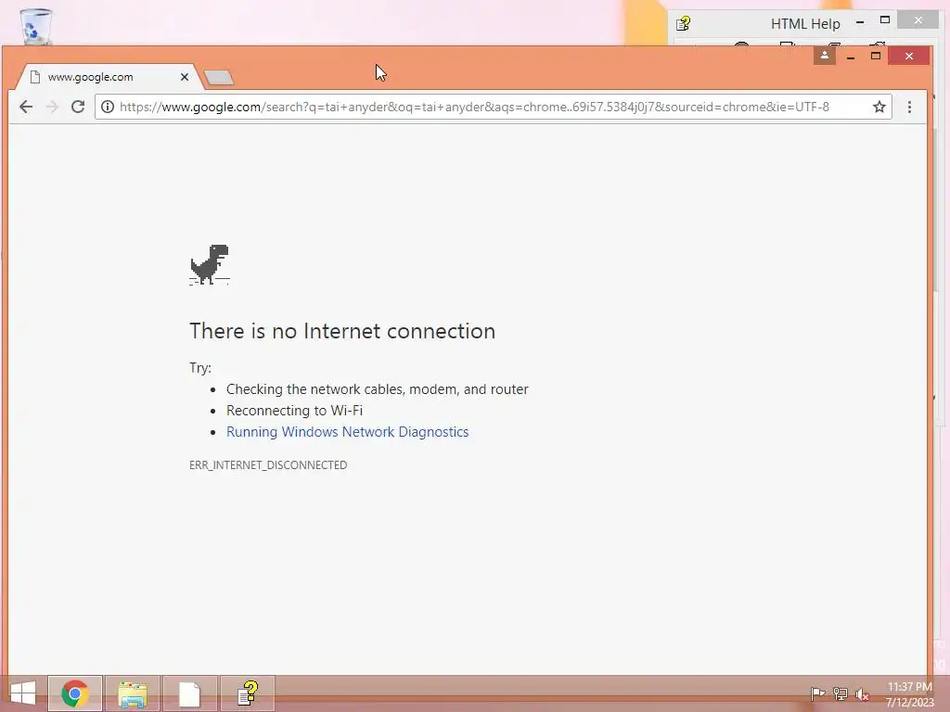Image resolution: width=950 pixels, height=712 pixels.
Task: Open File Explorer from the taskbar
Action: pyautogui.click(x=133, y=693)
